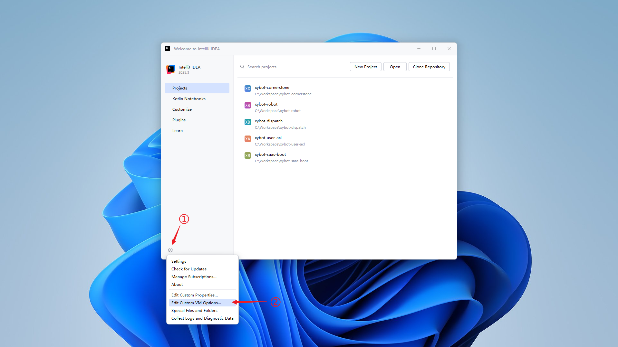The image size is (618, 347).
Task: Click Collect Logs and Diagnostic Data
Action: pos(202,318)
